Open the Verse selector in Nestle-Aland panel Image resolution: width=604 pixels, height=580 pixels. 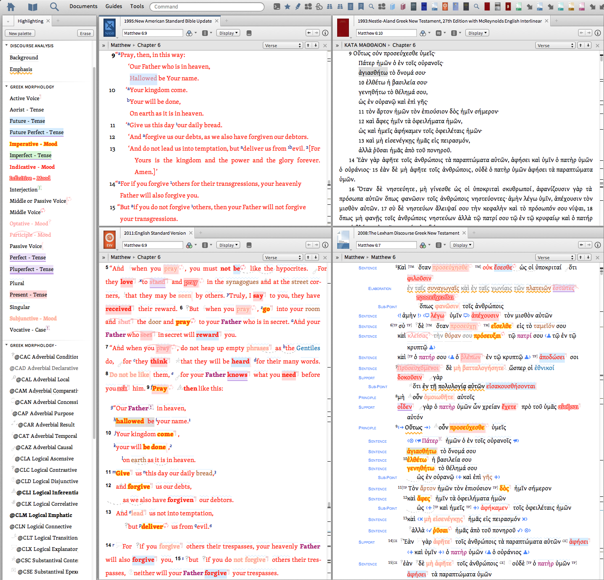point(555,45)
